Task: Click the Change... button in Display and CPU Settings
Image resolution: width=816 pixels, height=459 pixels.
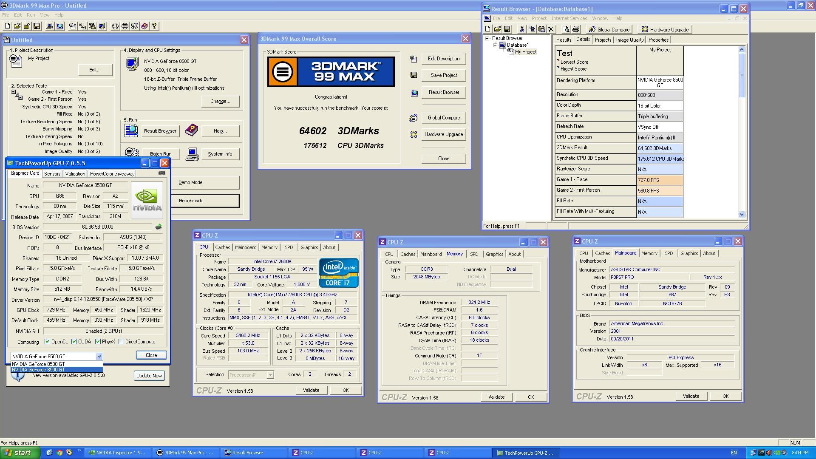Action: pos(220,101)
